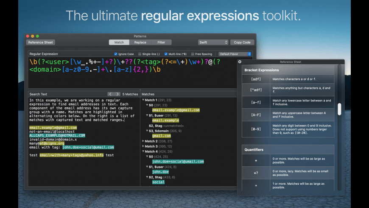This screenshot has width=369, height=208.
Task: Click the yellow minimize window button
Action: tap(33, 36)
